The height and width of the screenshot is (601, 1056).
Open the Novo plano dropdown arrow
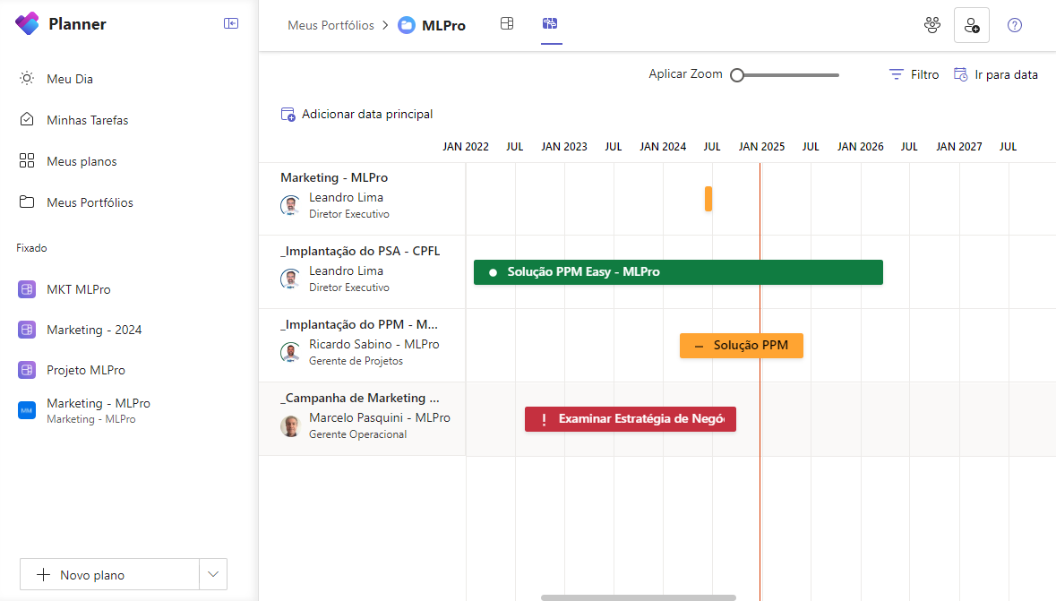213,574
